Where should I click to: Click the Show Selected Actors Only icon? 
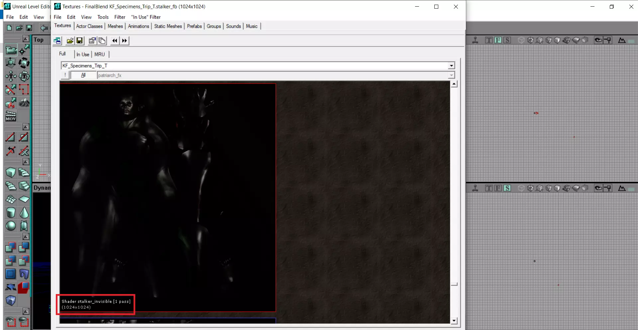click(x=11, y=322)
